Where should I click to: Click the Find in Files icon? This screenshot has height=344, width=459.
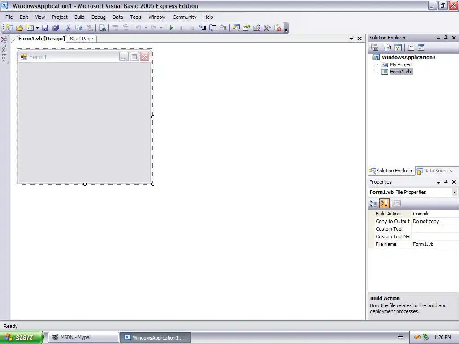pyautogui.click(x=102, y=28)
